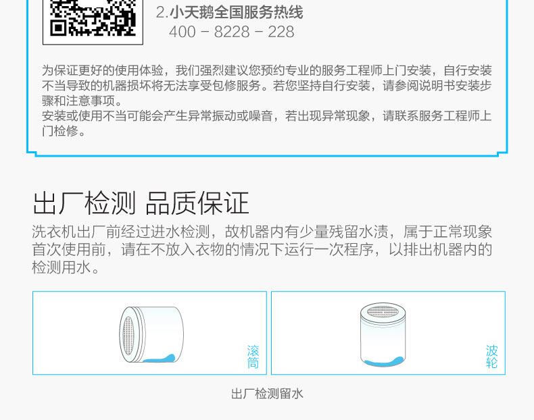Select the 滚筒 label
534x420 pixels.
(x=253, y=357)
